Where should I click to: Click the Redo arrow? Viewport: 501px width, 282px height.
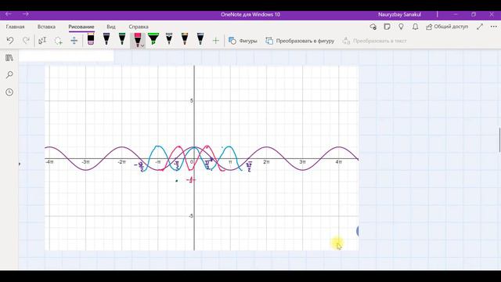[26, 41]
